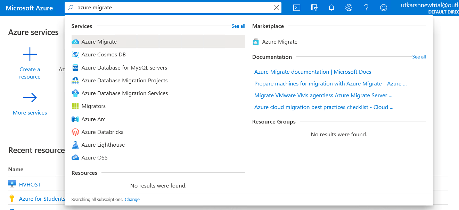The height and width of the screenshot is (210, 459).
Task: Open the notifications bell
Action: (x=331, y=7)
